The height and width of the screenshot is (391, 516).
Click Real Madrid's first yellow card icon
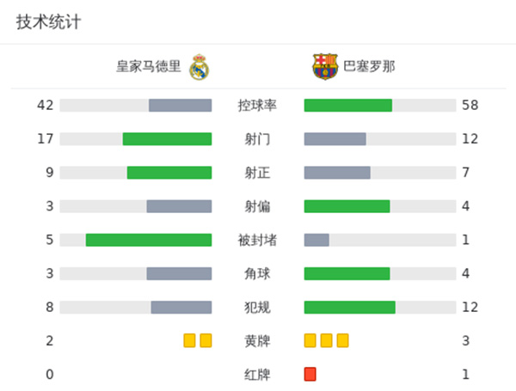pyautogui.click(x=189, y=340)
